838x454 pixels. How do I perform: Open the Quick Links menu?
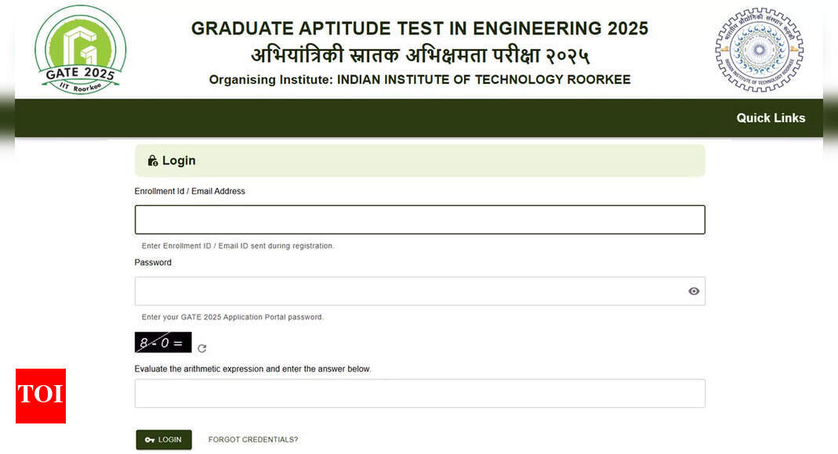coord(771,118)
